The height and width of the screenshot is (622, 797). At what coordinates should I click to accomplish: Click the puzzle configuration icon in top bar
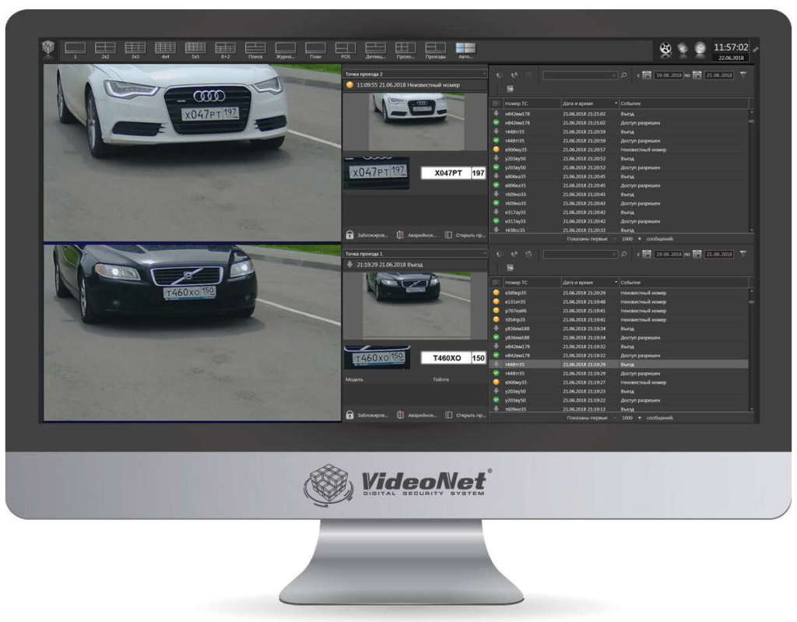(683, 49)
